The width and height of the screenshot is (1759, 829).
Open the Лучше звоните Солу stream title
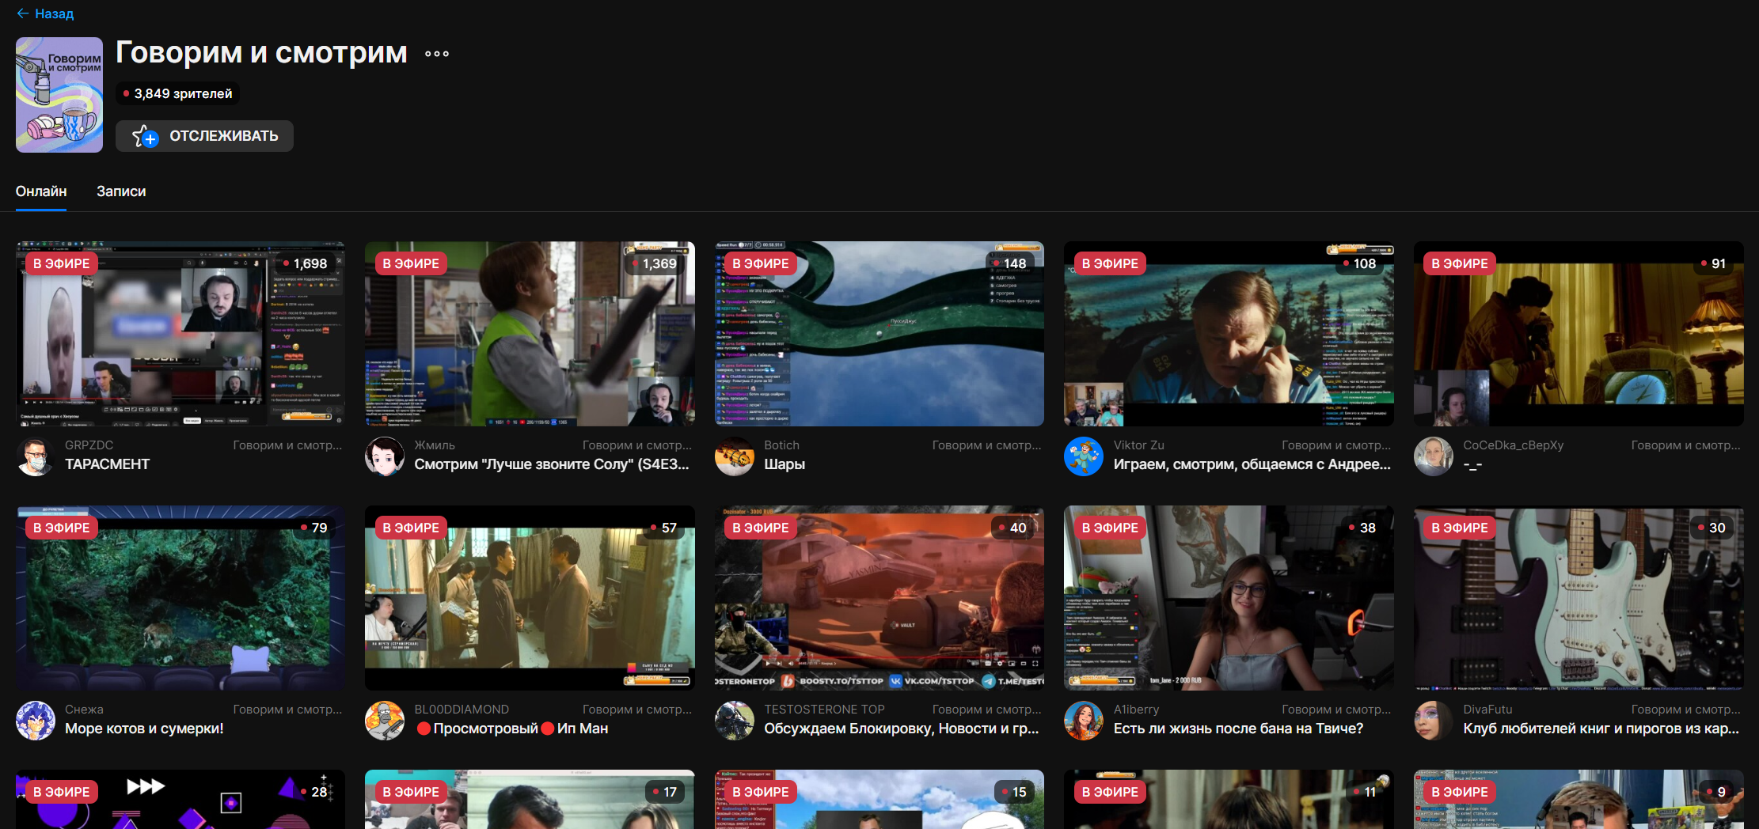coord(552,464)
